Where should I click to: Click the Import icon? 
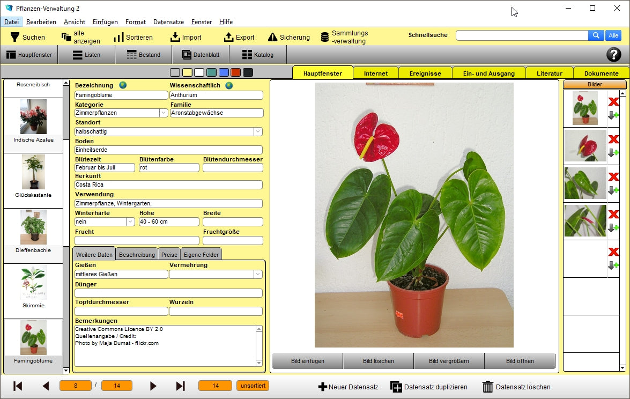pyautogui.click(x=175, y=37)
